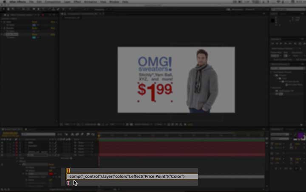This screenshot has width=306, height=192.
Task: Select the Hand tool in the toolbar
Action: (8, 9)
